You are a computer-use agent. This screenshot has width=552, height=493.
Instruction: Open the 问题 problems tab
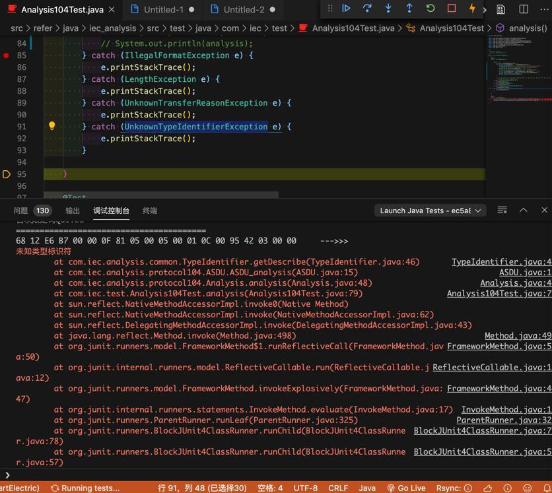[21, 211]
